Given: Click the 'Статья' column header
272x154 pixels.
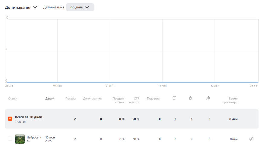Looking at the screenshot, I should tap(13, 99).
